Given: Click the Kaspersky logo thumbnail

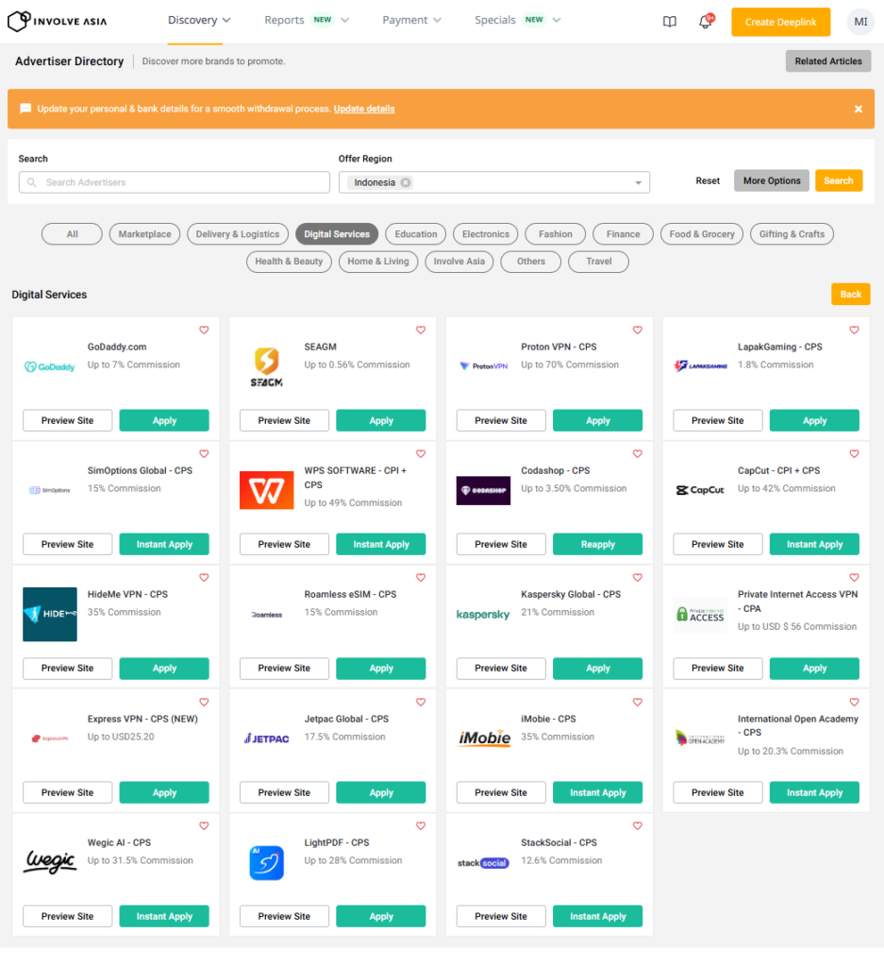Looking at the screenshot, I should click(x=483, y=615).
